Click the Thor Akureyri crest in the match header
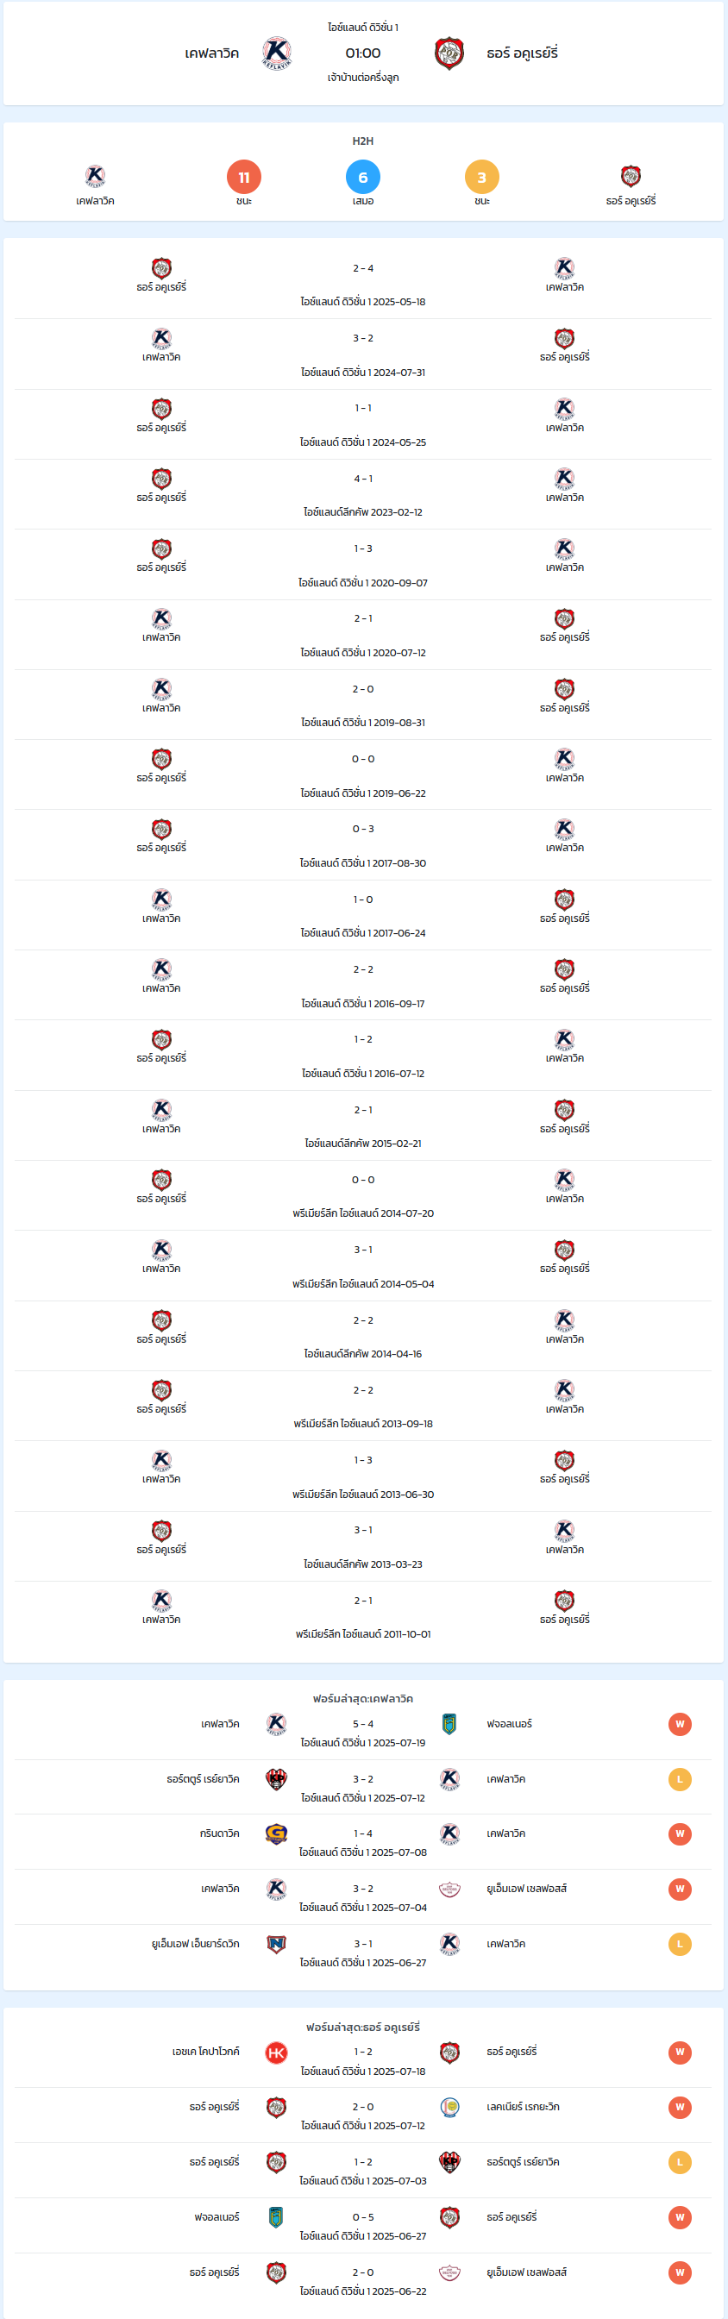 (x=449, y=53)
